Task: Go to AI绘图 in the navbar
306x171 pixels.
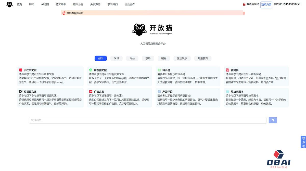Action: (x=45, y=4)
